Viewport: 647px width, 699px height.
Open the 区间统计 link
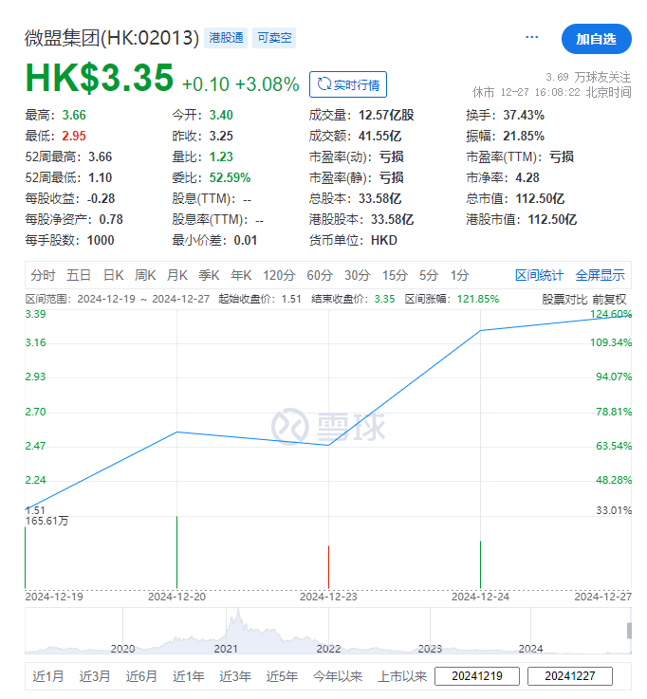point(539,275)
